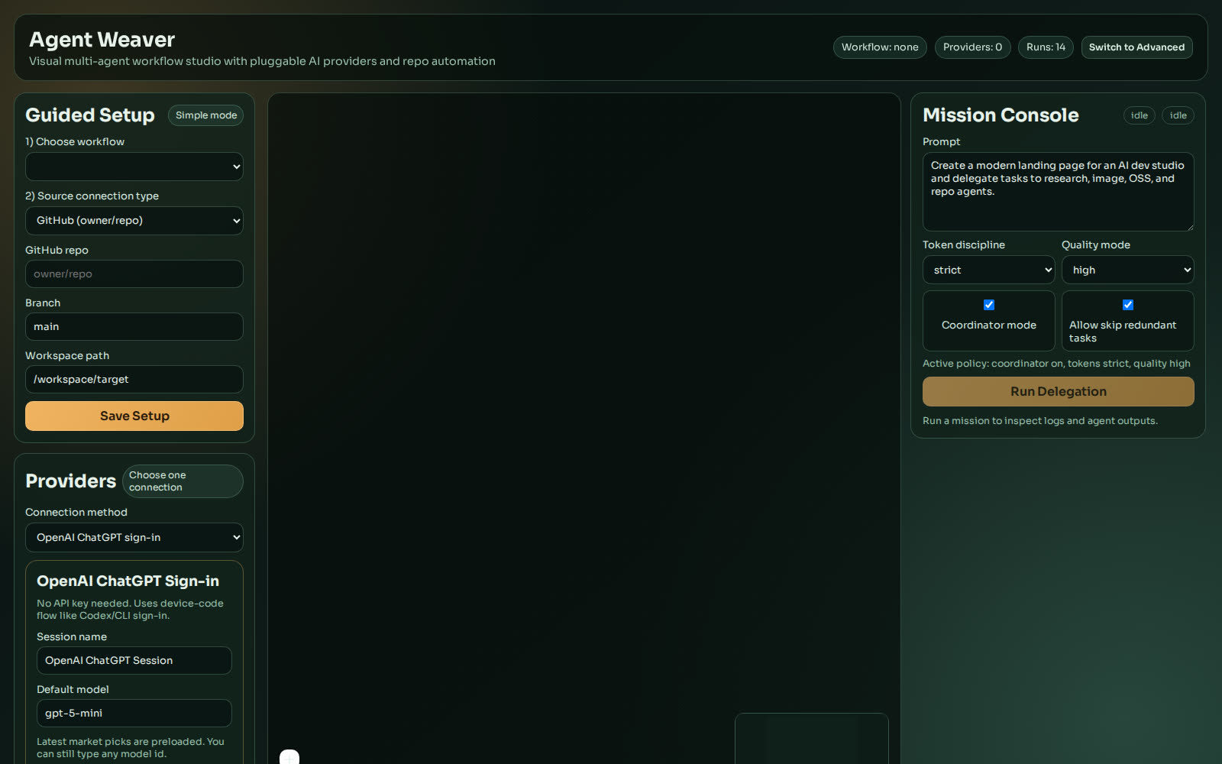
Task: Click the Default model field
Action: click(134, 713)
